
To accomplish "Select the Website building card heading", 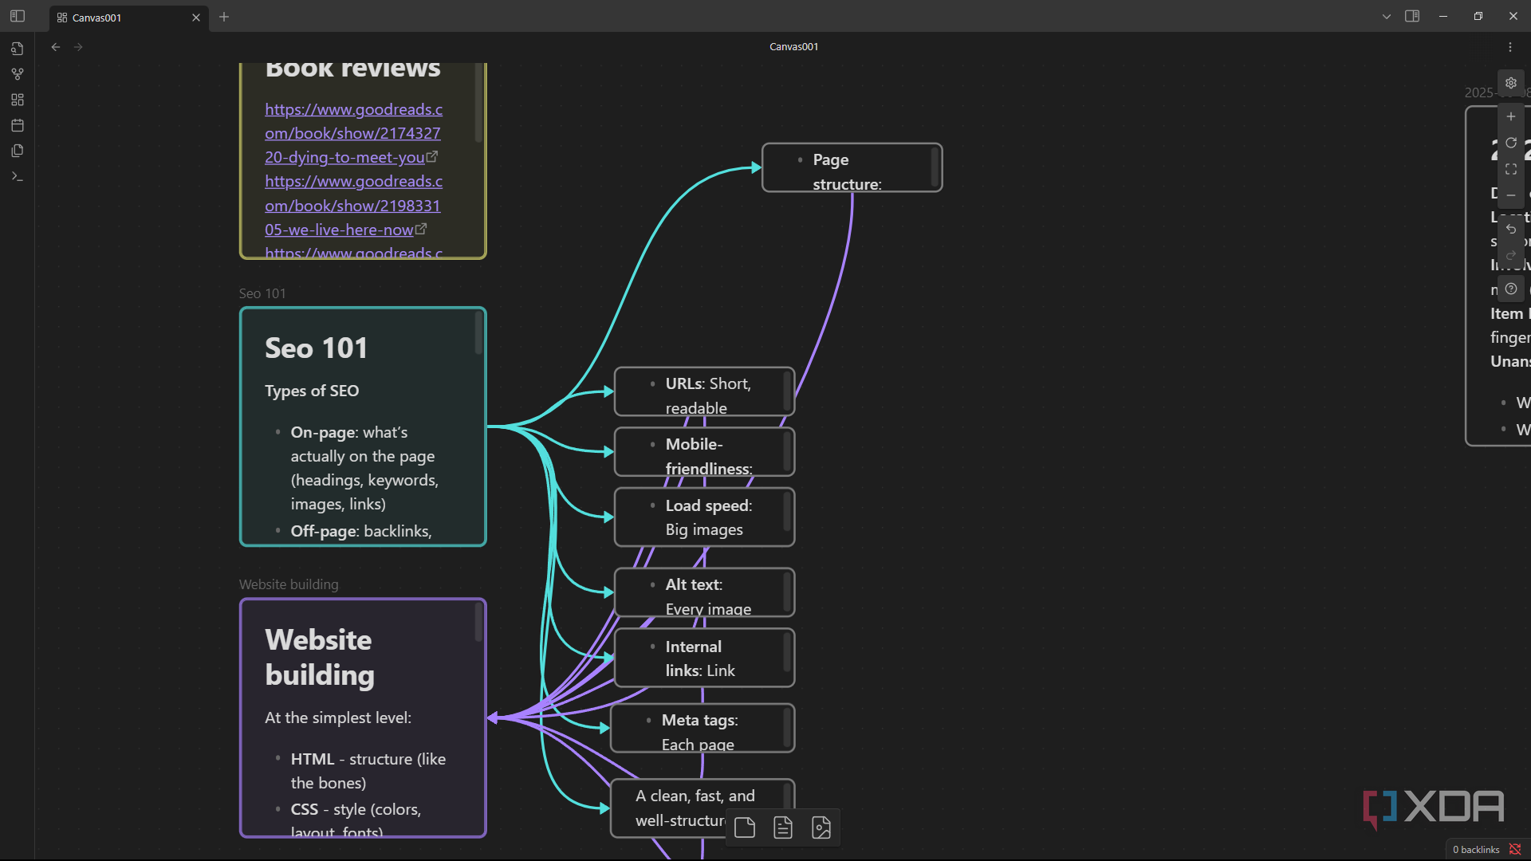I will coord(320,658).
